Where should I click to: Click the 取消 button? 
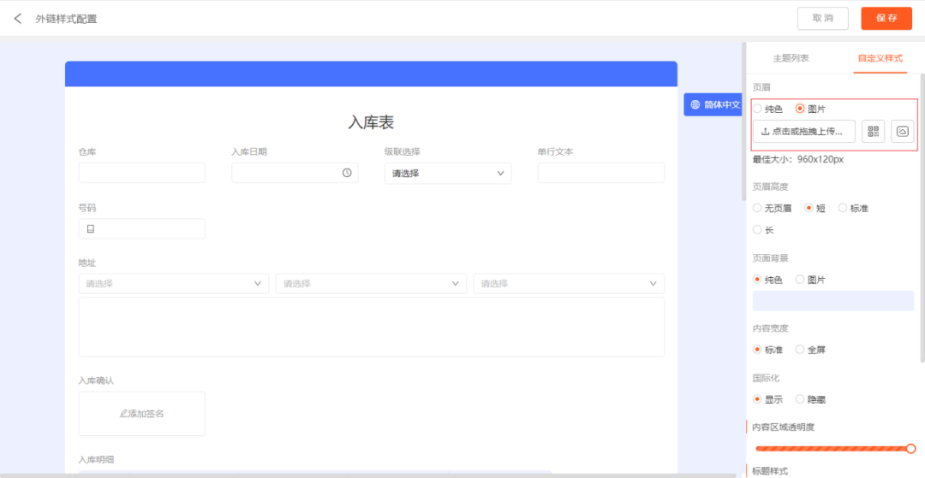(823, 18)
